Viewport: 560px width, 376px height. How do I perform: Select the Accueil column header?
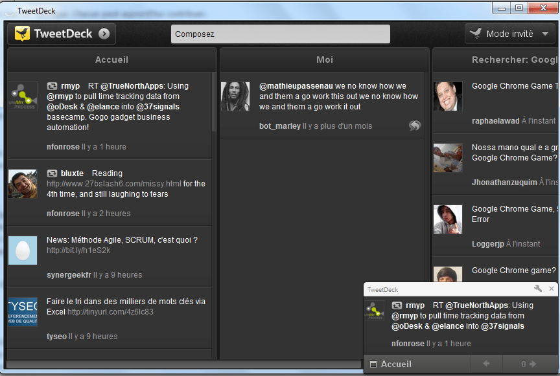pos(111,60)
